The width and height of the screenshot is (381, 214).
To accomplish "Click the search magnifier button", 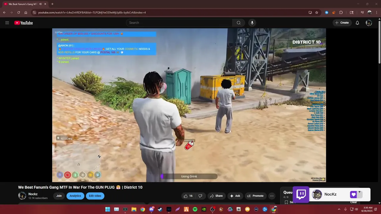I will point(239,23).
